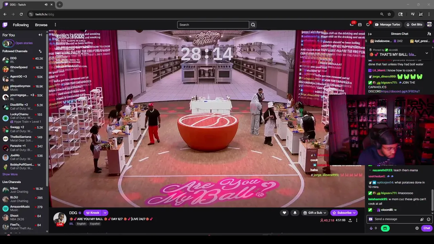Click the stream video player
Image resolution: width=434 pixels, height=244 pixels.
pyautogui.click(x=206, y=118)
